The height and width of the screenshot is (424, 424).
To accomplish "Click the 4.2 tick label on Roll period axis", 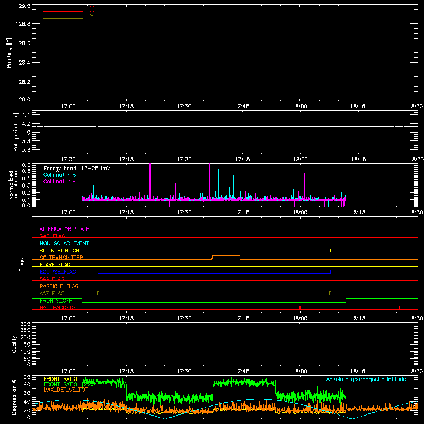I will [26, 124].
